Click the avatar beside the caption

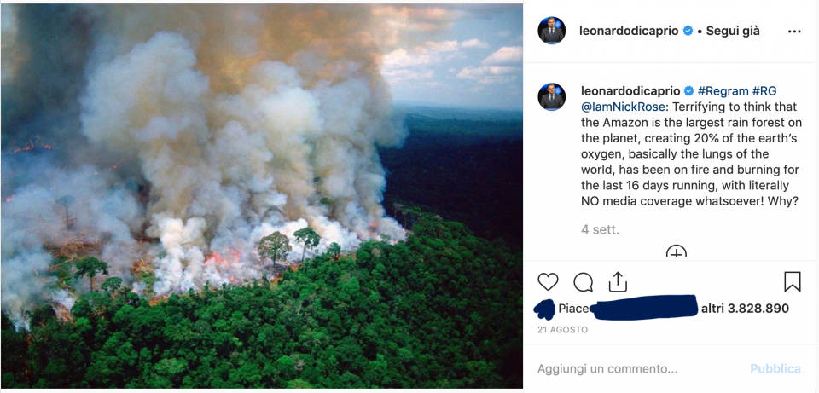pyautogui.click(x=551, y=96)
